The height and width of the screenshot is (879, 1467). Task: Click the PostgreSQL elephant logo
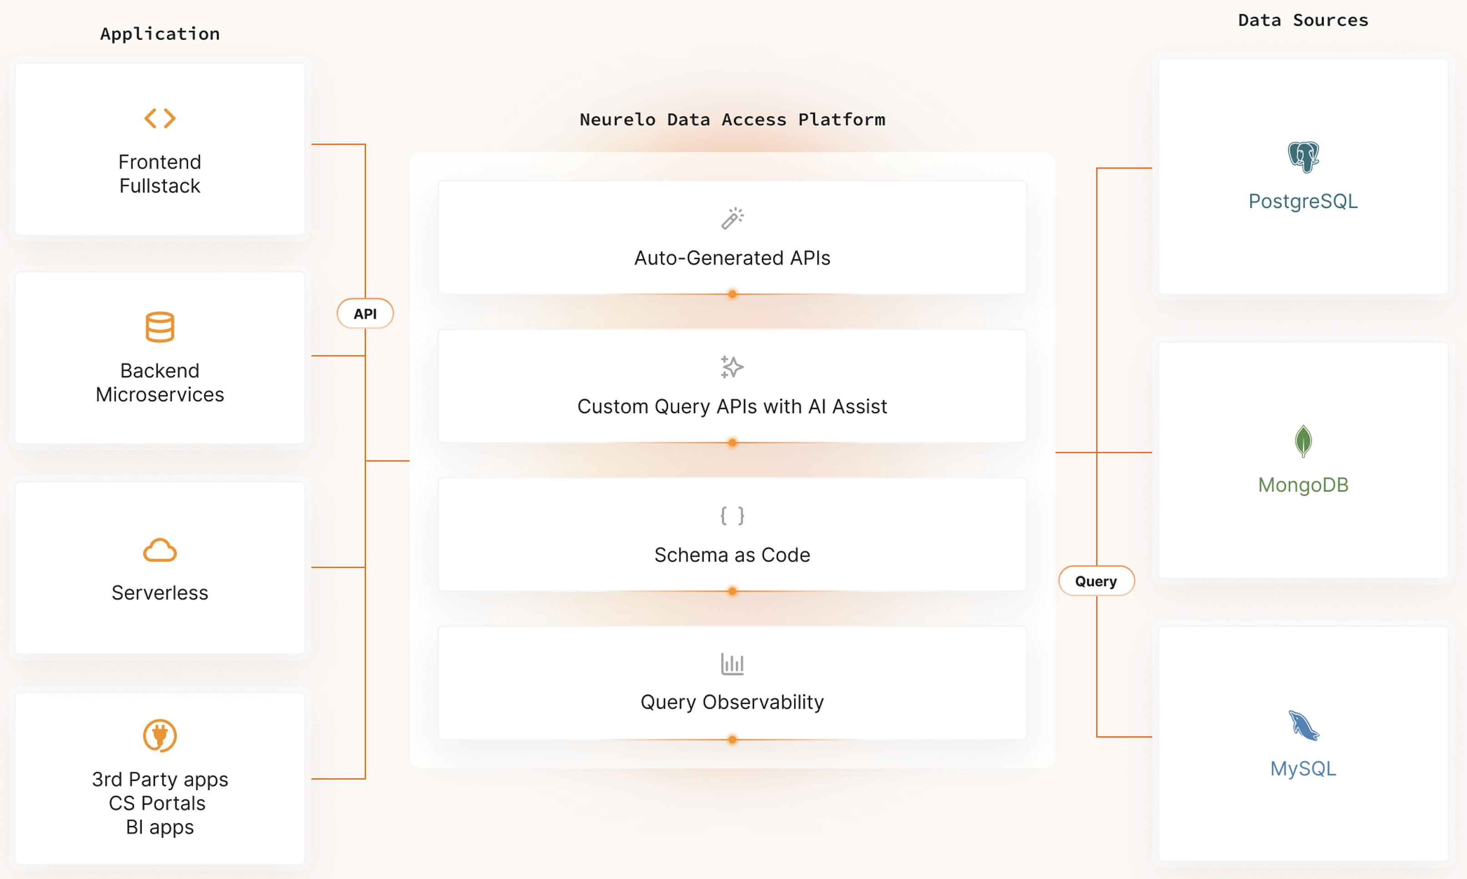[1303, 157]
